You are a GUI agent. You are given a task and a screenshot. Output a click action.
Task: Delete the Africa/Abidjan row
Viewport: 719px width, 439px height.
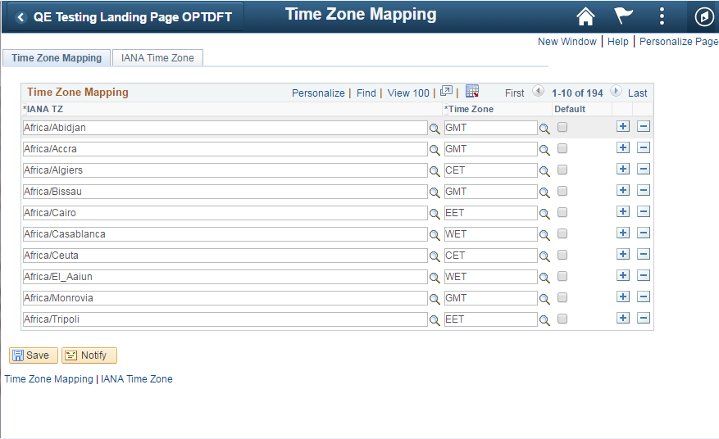(644, 126)
